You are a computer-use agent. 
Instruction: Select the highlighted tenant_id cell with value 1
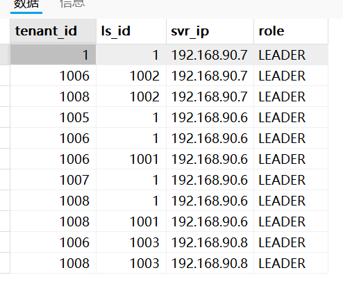pyautogui.click(x=53, y=55)
